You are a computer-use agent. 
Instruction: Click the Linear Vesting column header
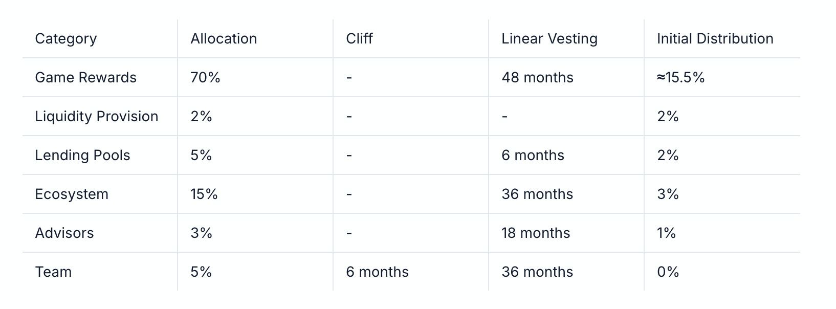[x=549, y=39]
